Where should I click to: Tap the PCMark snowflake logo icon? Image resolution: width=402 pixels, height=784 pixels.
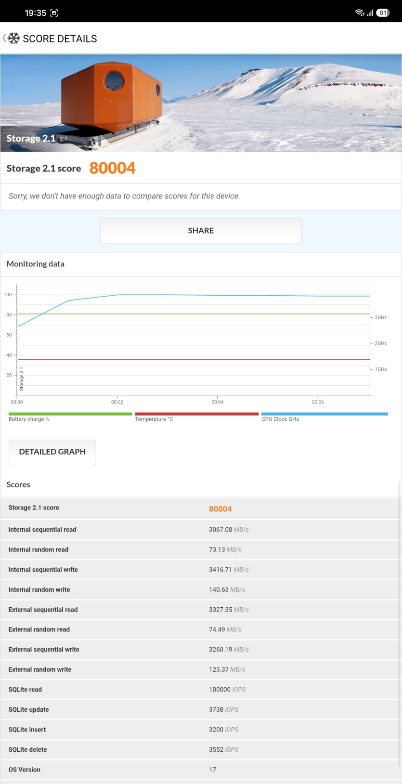(14, 39)
